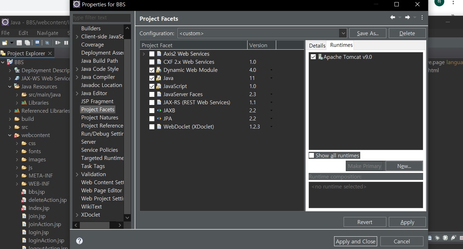Open the File menu in Eclipse
The width and height of the screenshot is (463, 249).
tap(5, 33)
